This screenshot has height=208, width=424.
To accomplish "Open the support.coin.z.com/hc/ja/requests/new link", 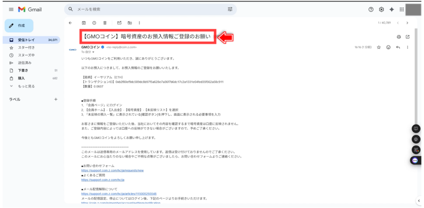I will [x=112, y=170].
